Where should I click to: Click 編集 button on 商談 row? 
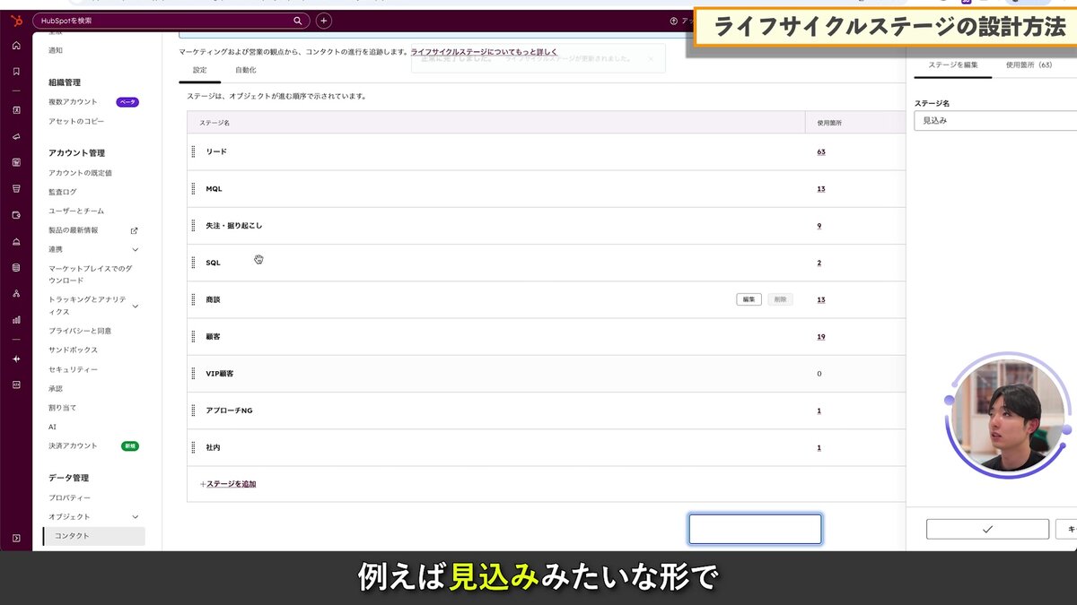click(x=749, y=299)
